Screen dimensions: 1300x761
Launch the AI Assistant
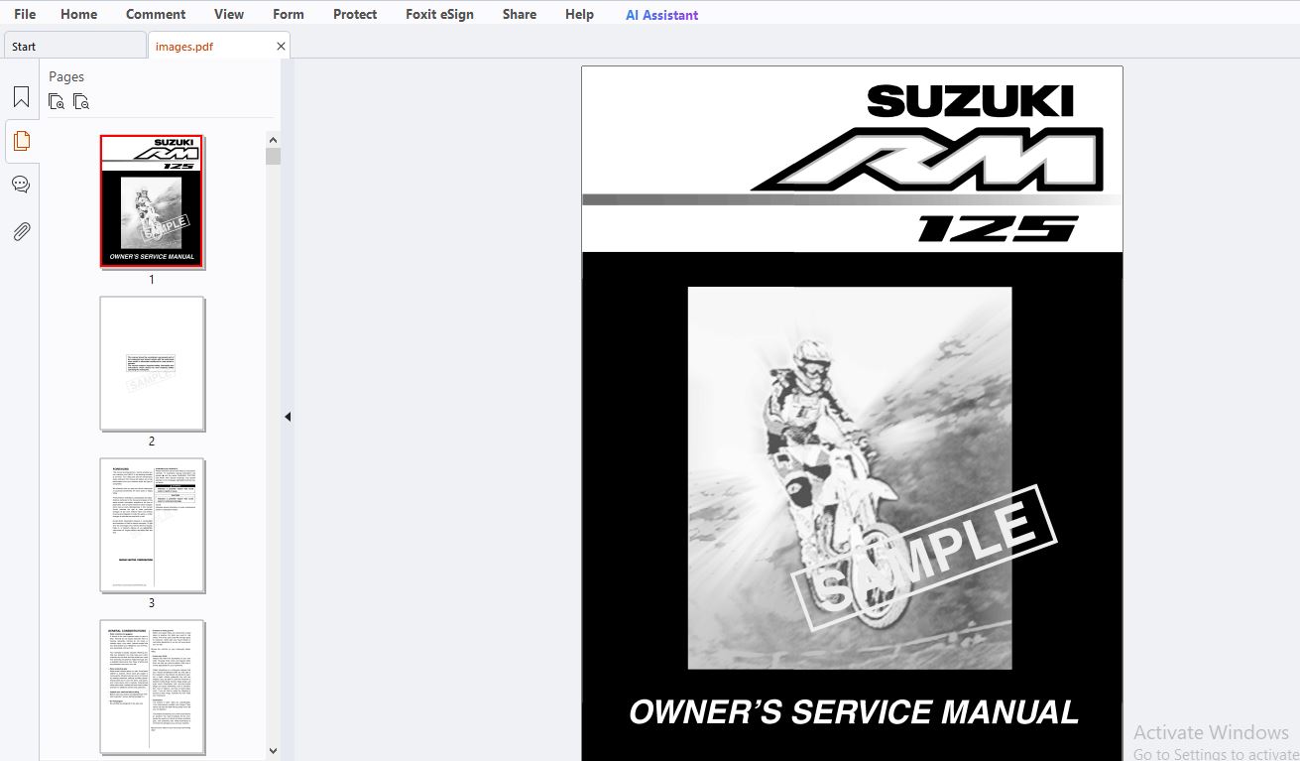pos(661,15)
